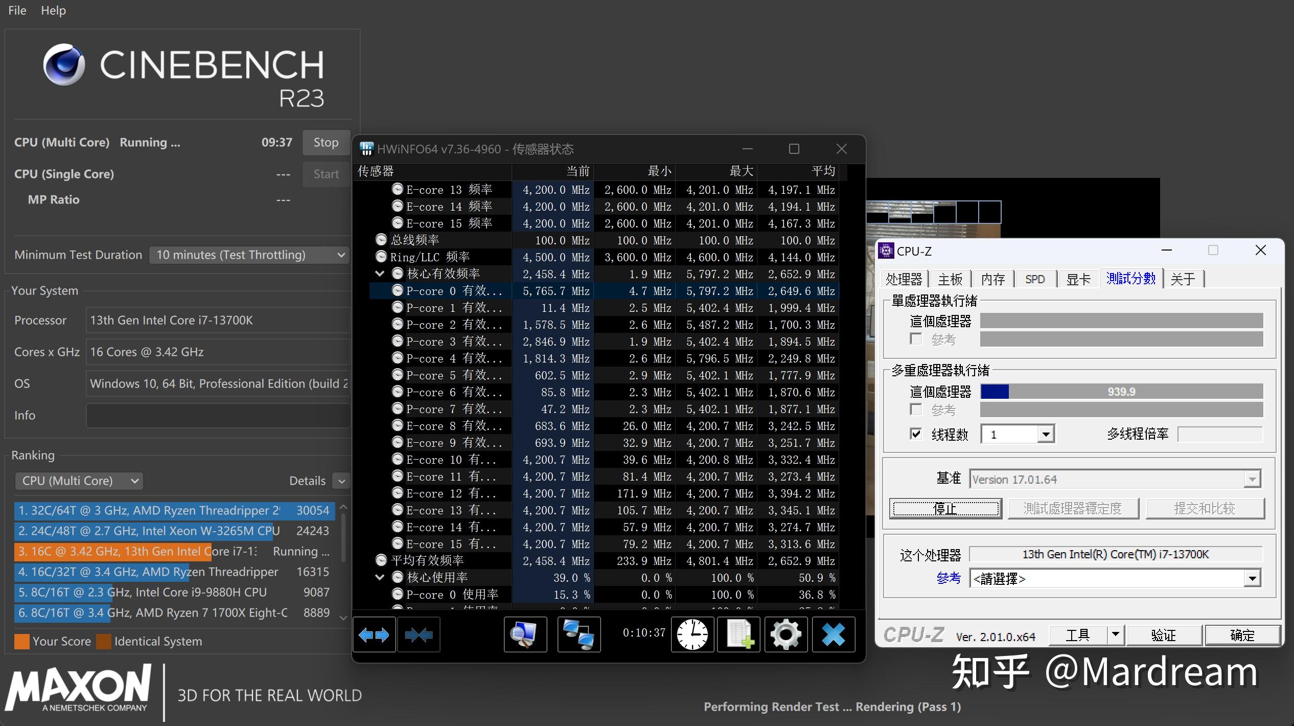Click the remote sensor monitoring icon in HWiNFO

(x=580, y=634)
